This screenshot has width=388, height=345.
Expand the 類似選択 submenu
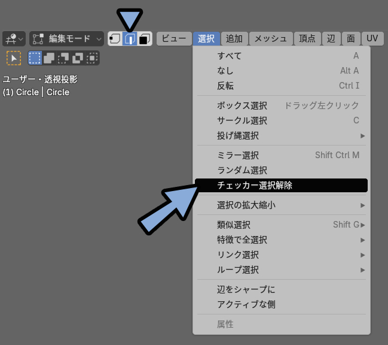(x=282, y=225)
